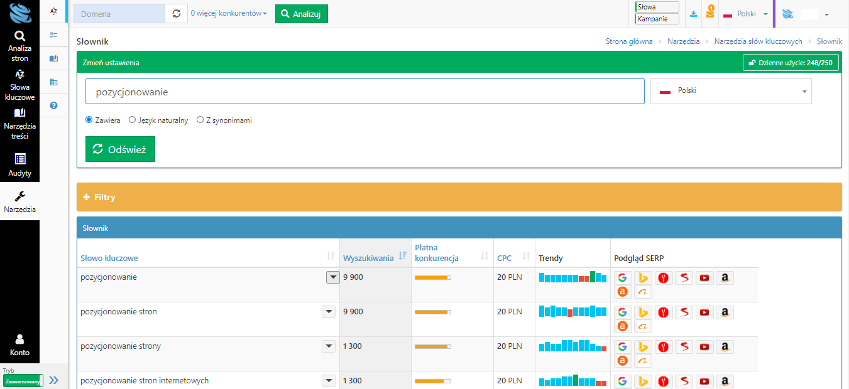Screen dimensions: 849x389
Task: Open Bing SERP preview for 'pozycjonowanie strony'
Action: point(643,347)
